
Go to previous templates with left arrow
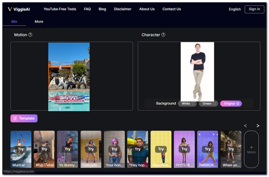pos(246,126)
